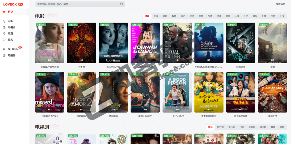Open the REALITY movie poster
291x144 pixels.
(50, 43)
